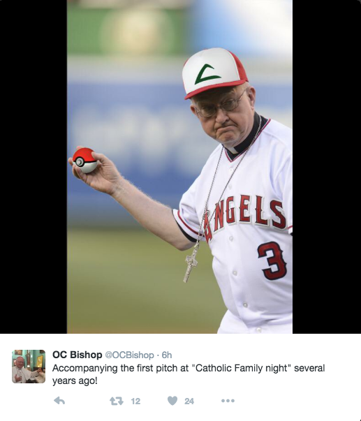
Task: Click the 6h tweet timestamp
Action: tap(166, 355)
